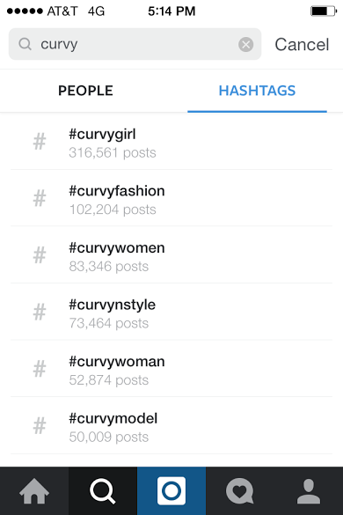Open the Profile person icon
This screenshot has width=343, height=515.
[309, 491]
